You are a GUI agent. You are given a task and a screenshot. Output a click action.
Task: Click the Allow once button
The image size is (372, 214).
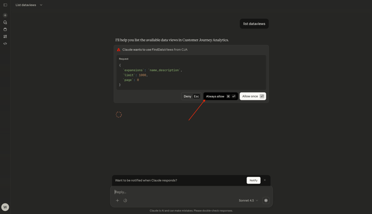point(252,96)
